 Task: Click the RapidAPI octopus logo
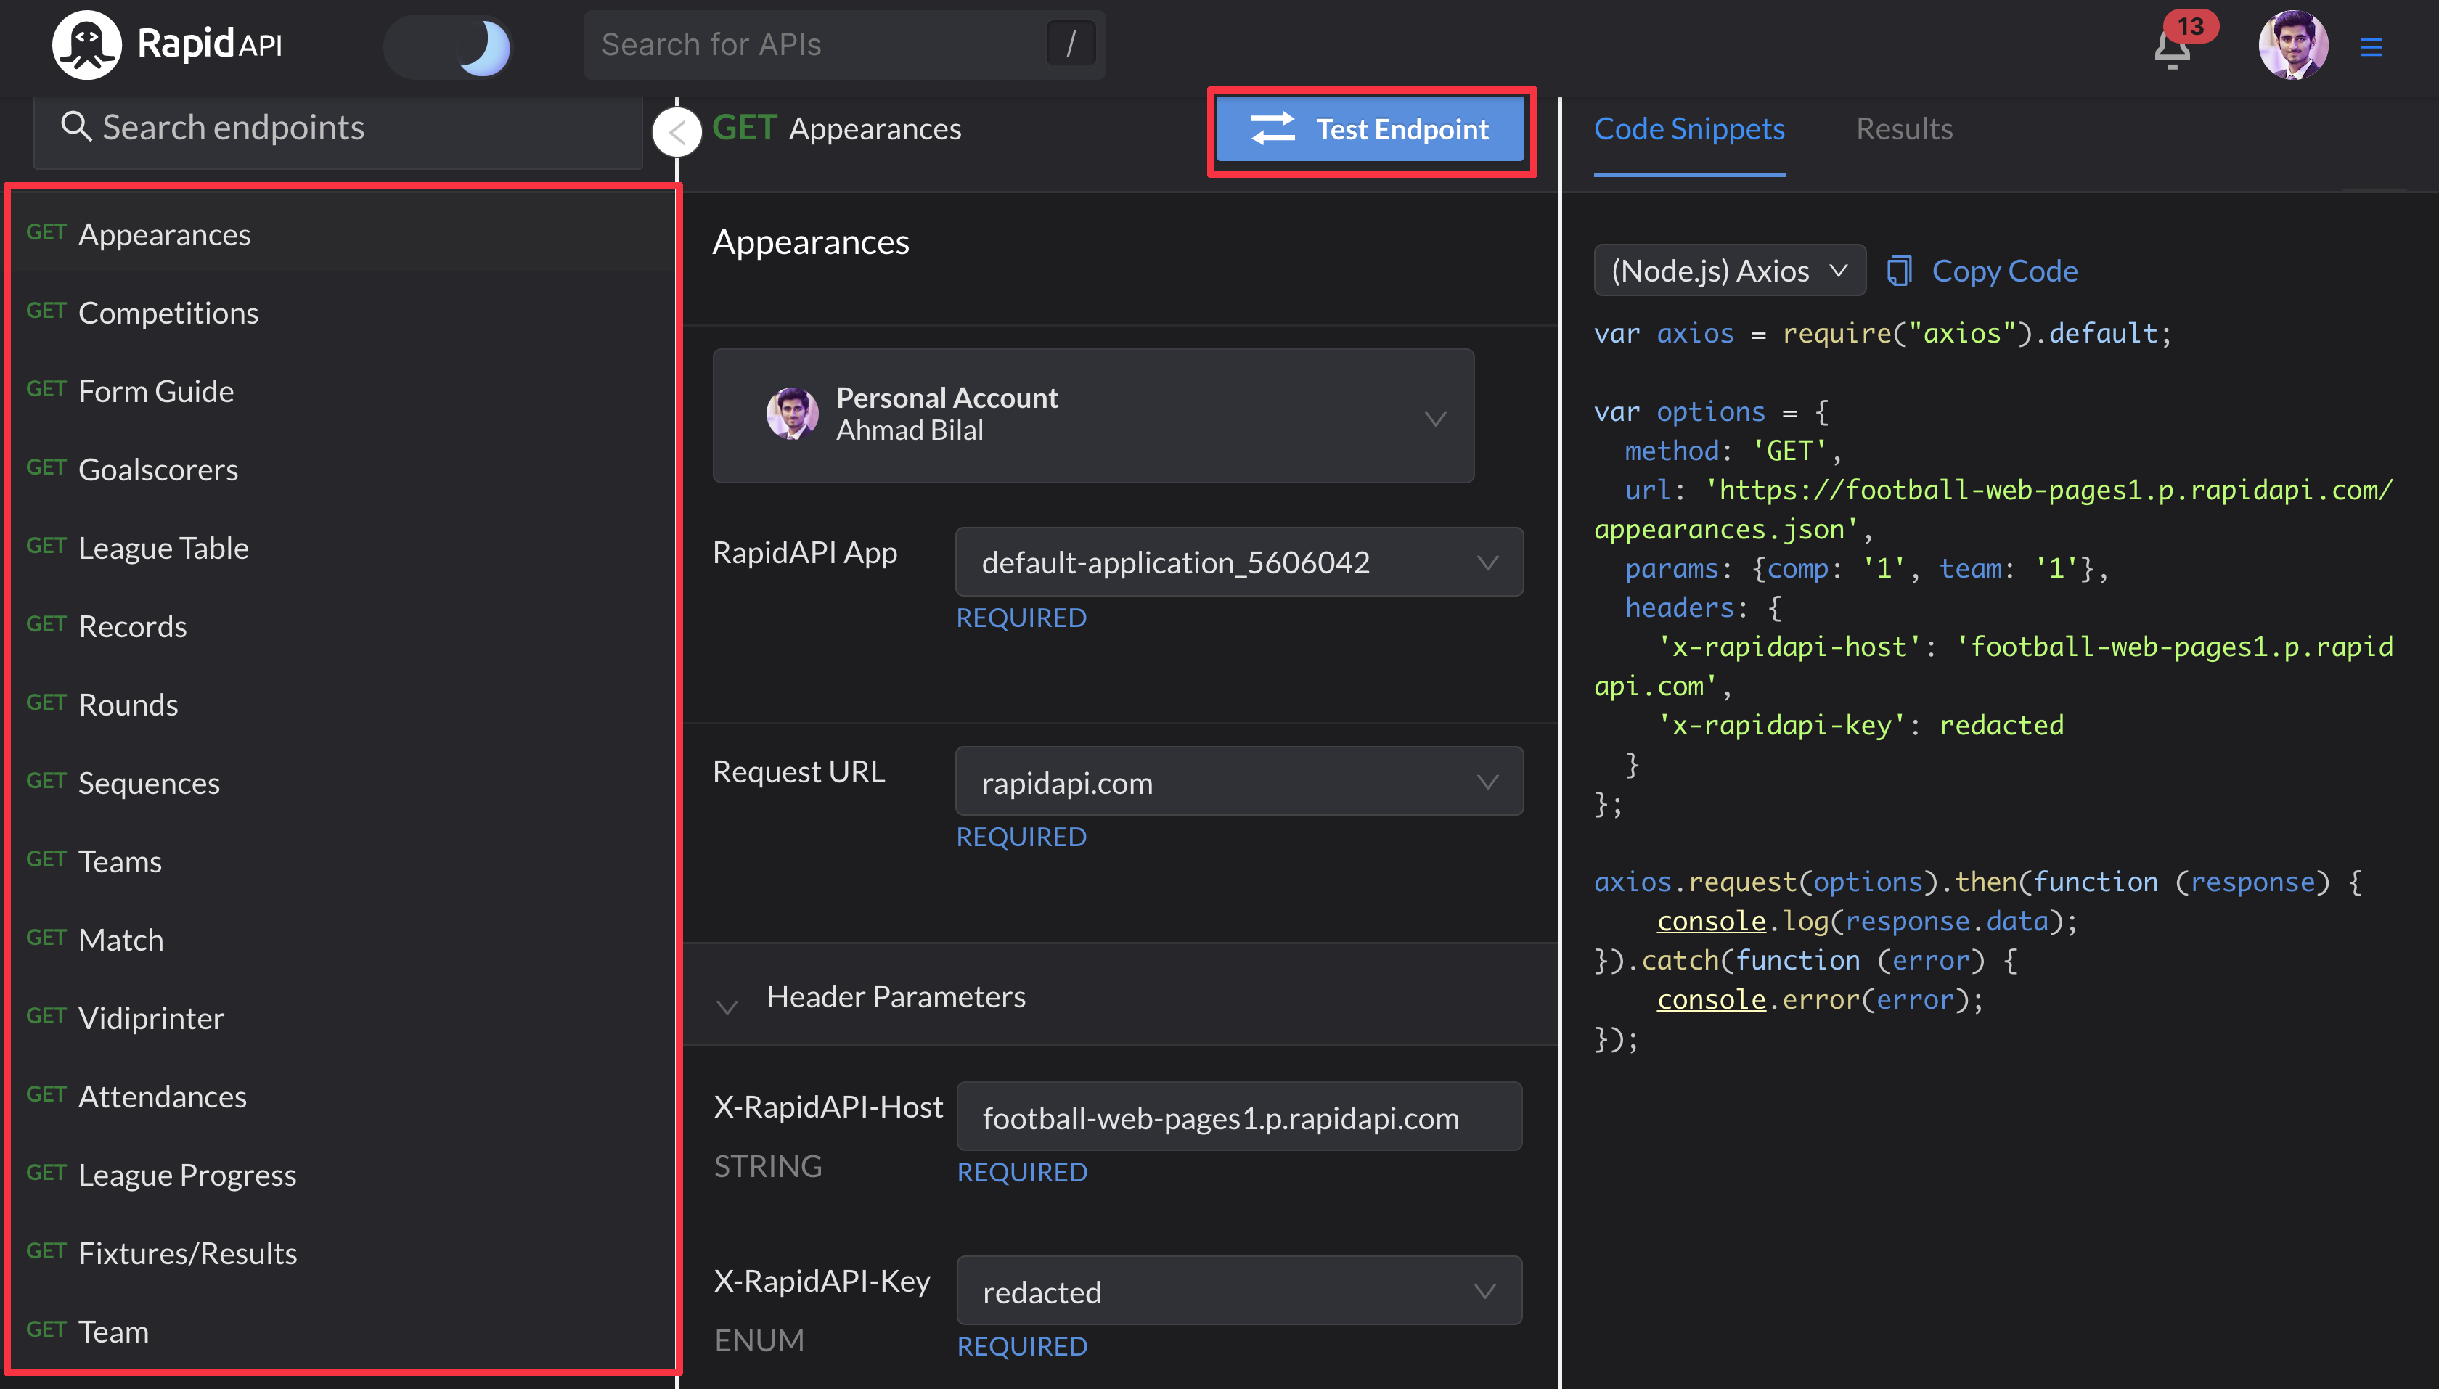[x=86, y=45]
